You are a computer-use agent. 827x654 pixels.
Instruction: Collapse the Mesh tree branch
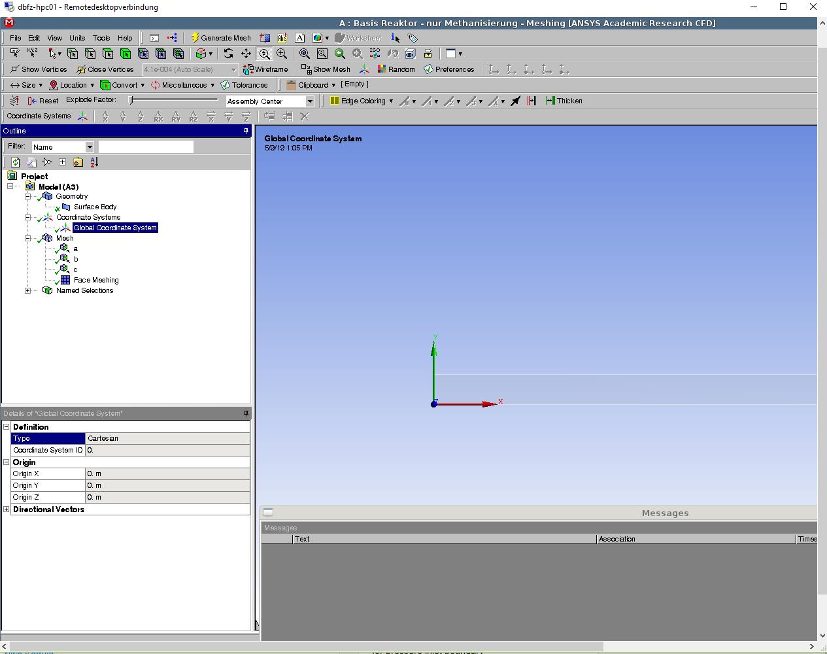point(27,238)
